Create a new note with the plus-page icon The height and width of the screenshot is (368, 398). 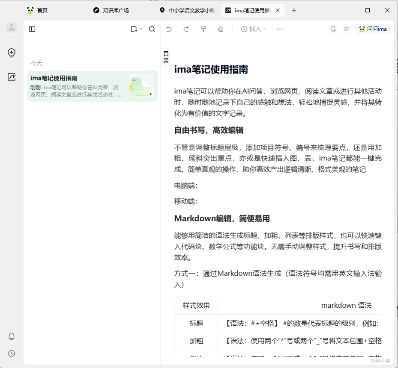pos(134,29)
